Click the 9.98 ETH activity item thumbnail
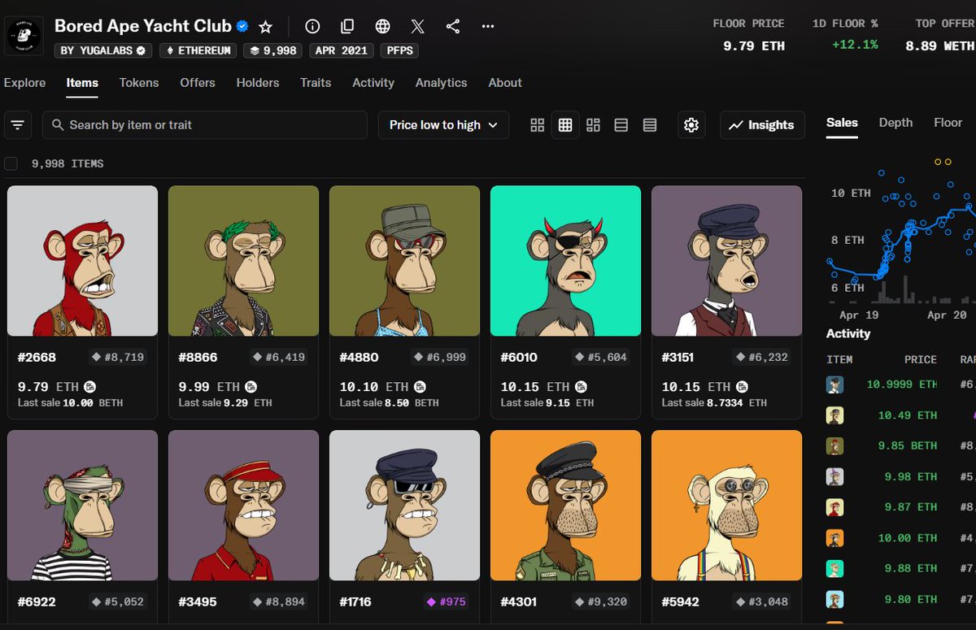The image size is (976, 630). pyautogui.click(x=835, y=476)
